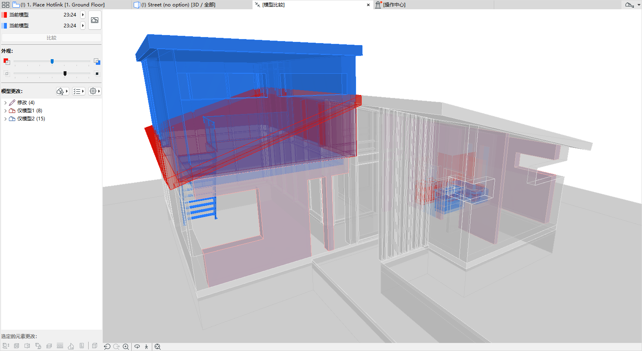This screenshot has height=351, width=642.
Task: Click the document-page change icon
Action: (82, 346)
